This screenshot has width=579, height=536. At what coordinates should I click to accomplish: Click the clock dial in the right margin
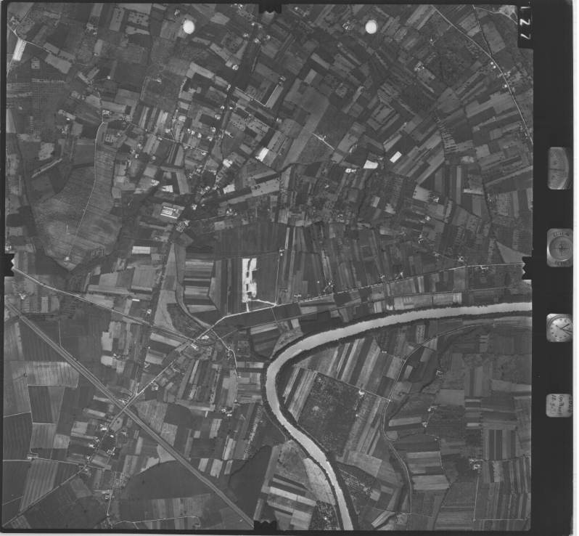click(559, 327)
